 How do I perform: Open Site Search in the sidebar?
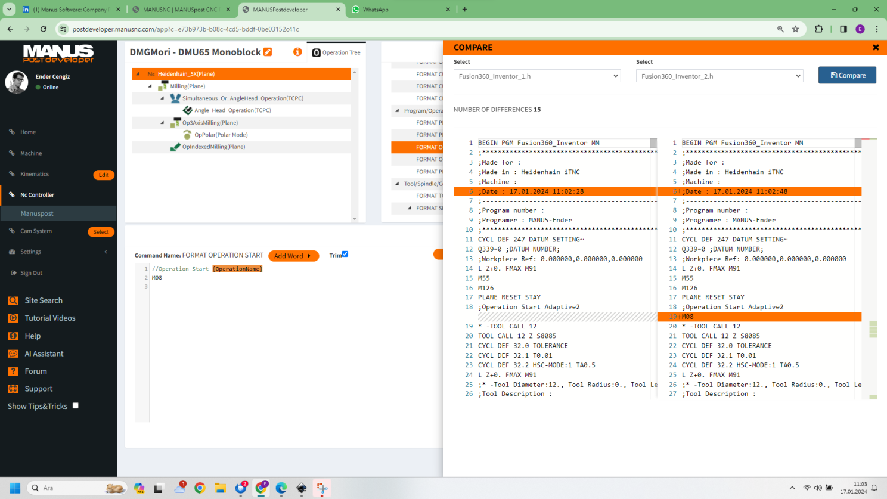coord(43,300)
